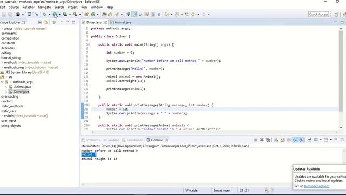Viewport: 346px width, 195px height.
Task: Click the New Java Package icon
Action: click(x=86, y=15)
